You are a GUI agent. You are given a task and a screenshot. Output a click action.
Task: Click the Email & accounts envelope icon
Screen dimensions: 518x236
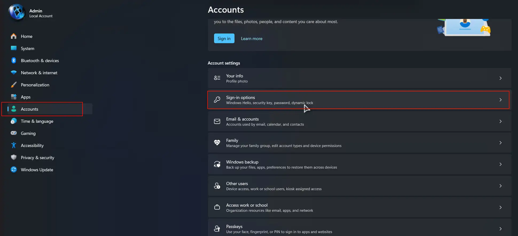[x=217, y=121]
